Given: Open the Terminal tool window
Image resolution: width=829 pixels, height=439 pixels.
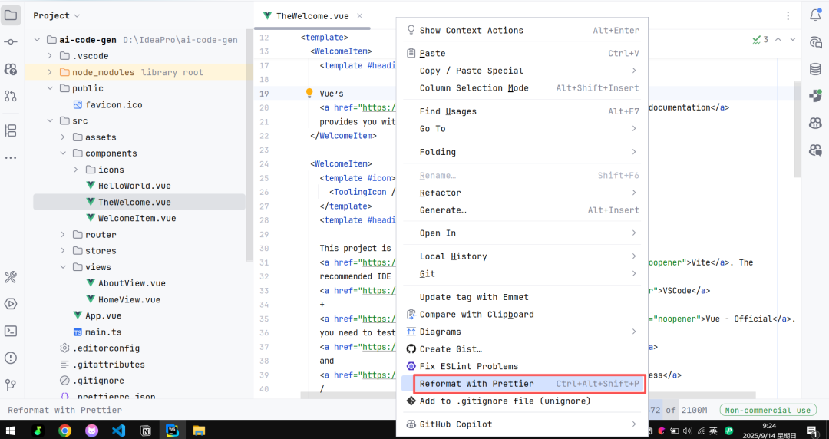Looking at the screenshot, I should (11, 331).
